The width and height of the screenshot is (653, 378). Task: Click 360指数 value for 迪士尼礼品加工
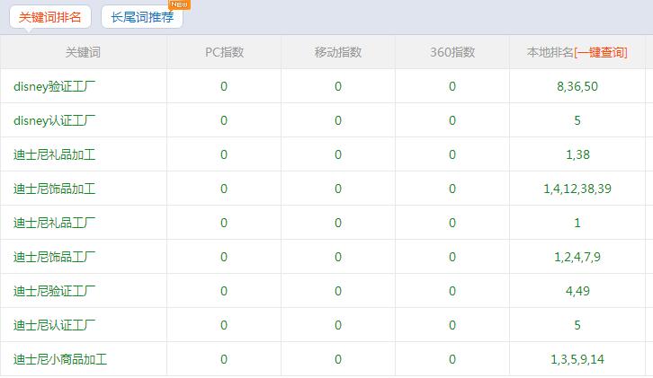pyautogui.click(x=452, y=154)
